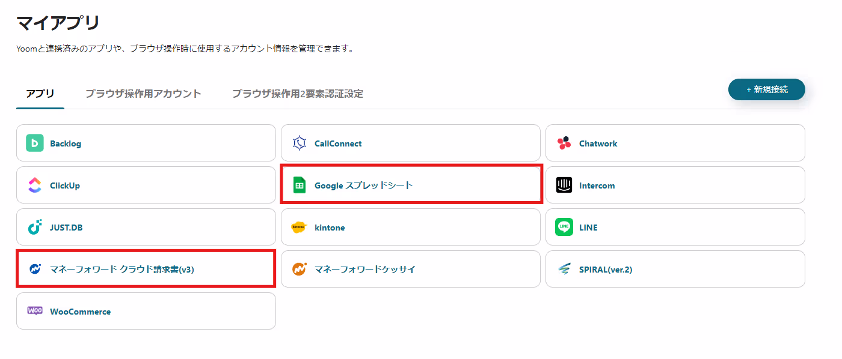The width and height of the screenshot is (842, 359).
Task: Click the Google Sheets green icon
Action: click(x=300, y=186)
